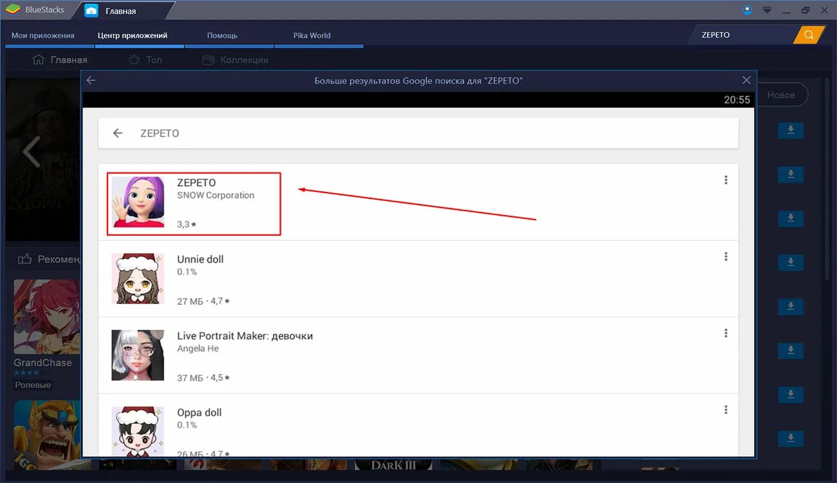This screenshot has height=483, width=837.
Task: Close the Google search results dialog
Action: (746, 80)
